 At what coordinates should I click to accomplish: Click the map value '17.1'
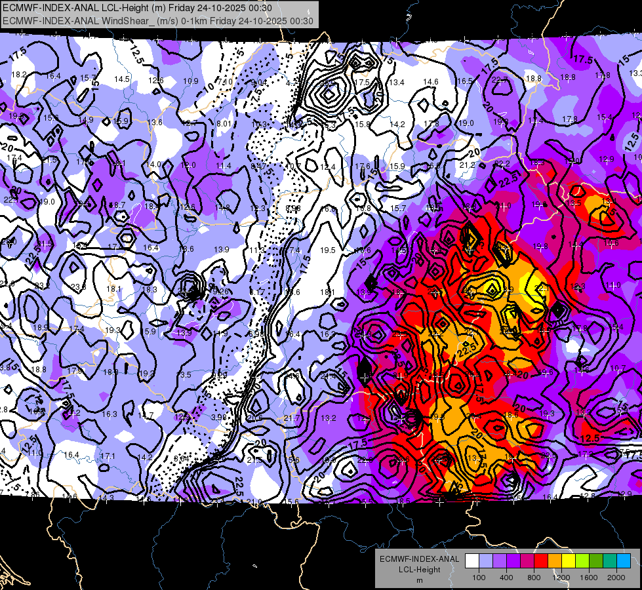coord(108,456)
